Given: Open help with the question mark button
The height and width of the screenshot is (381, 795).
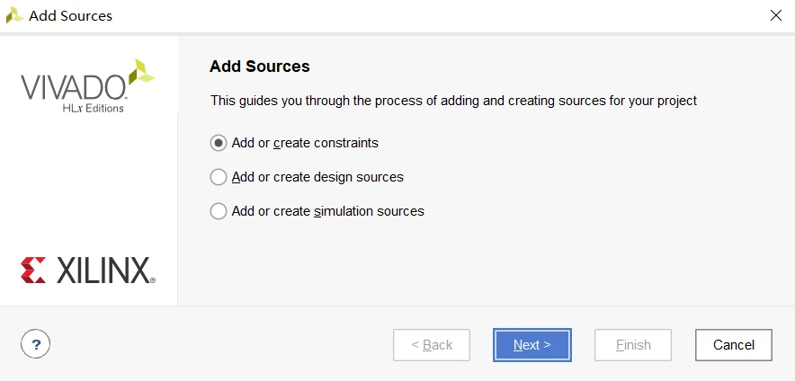Looking at the screenshot, I should tap(35, 344).
